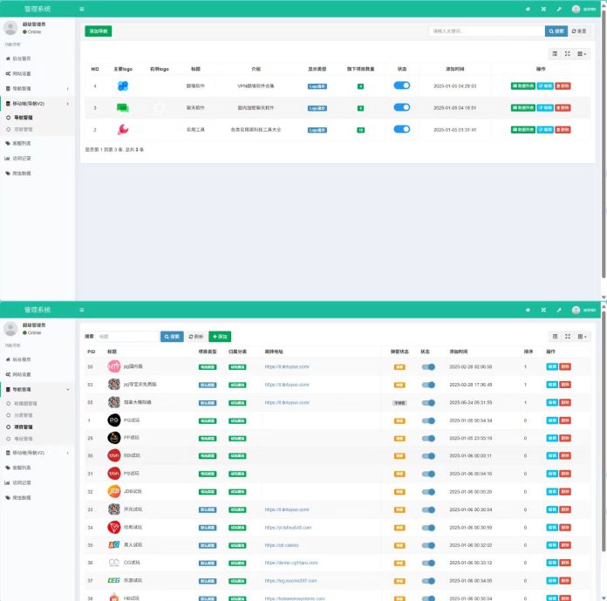Click the 真人试玩 row logo icon
Viewport: 607px width, 601px height.
[x=113, y=544]
